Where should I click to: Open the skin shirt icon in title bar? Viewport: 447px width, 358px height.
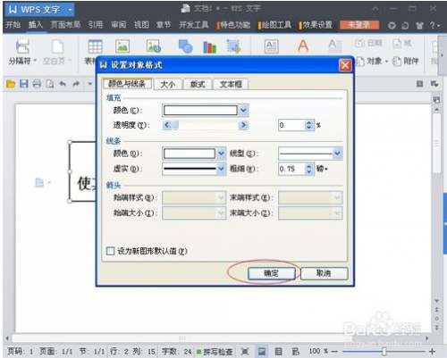pos(419,26)
